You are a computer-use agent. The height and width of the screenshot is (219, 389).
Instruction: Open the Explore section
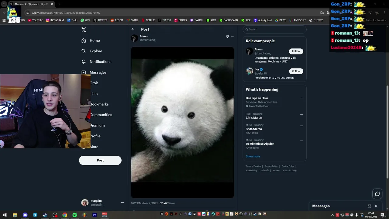coord(92,51)
